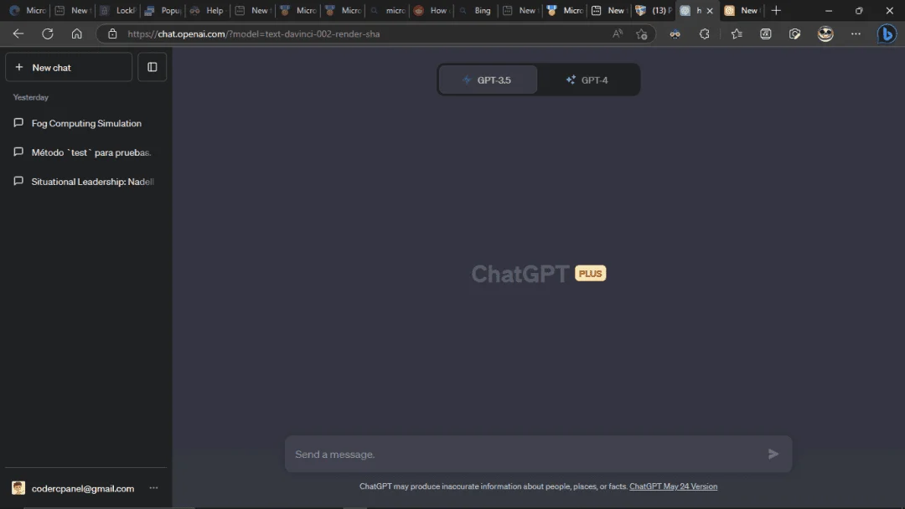The height and width of the screenshot is (509, 905).
Task: Click the goggles-face extension icon in toolbar
Action: point(675,34)
